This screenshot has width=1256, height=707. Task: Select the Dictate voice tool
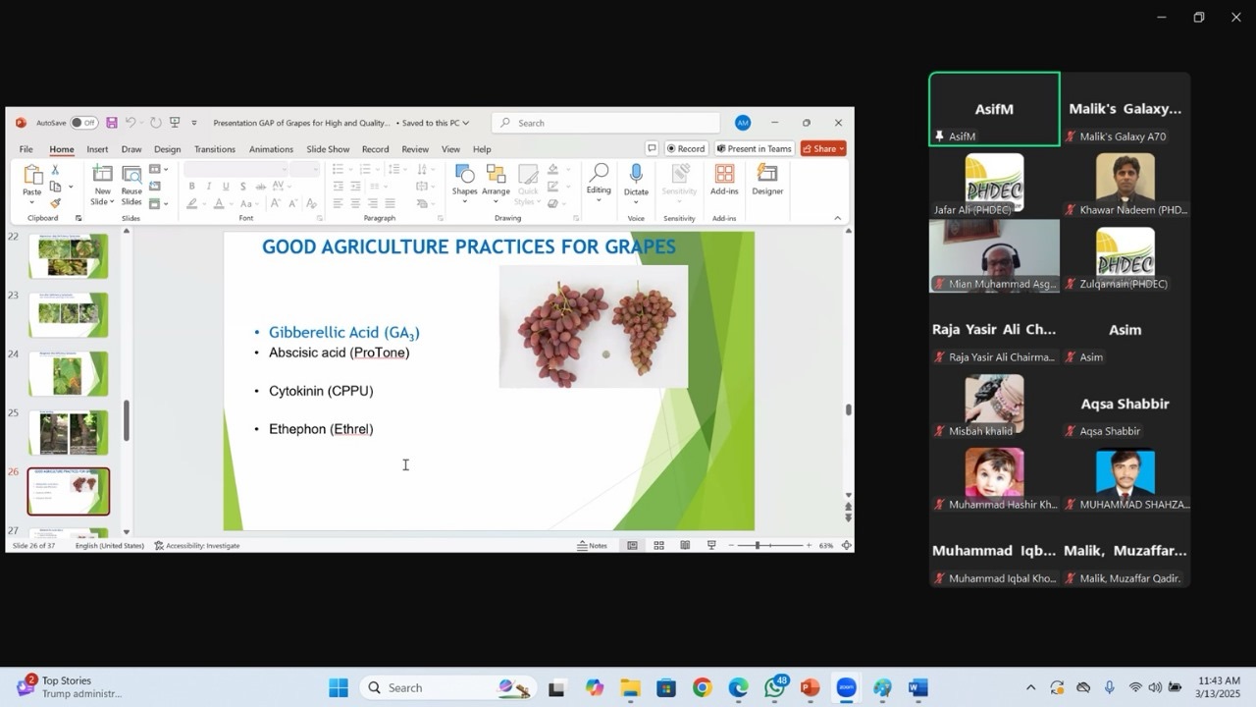(636, 187)
